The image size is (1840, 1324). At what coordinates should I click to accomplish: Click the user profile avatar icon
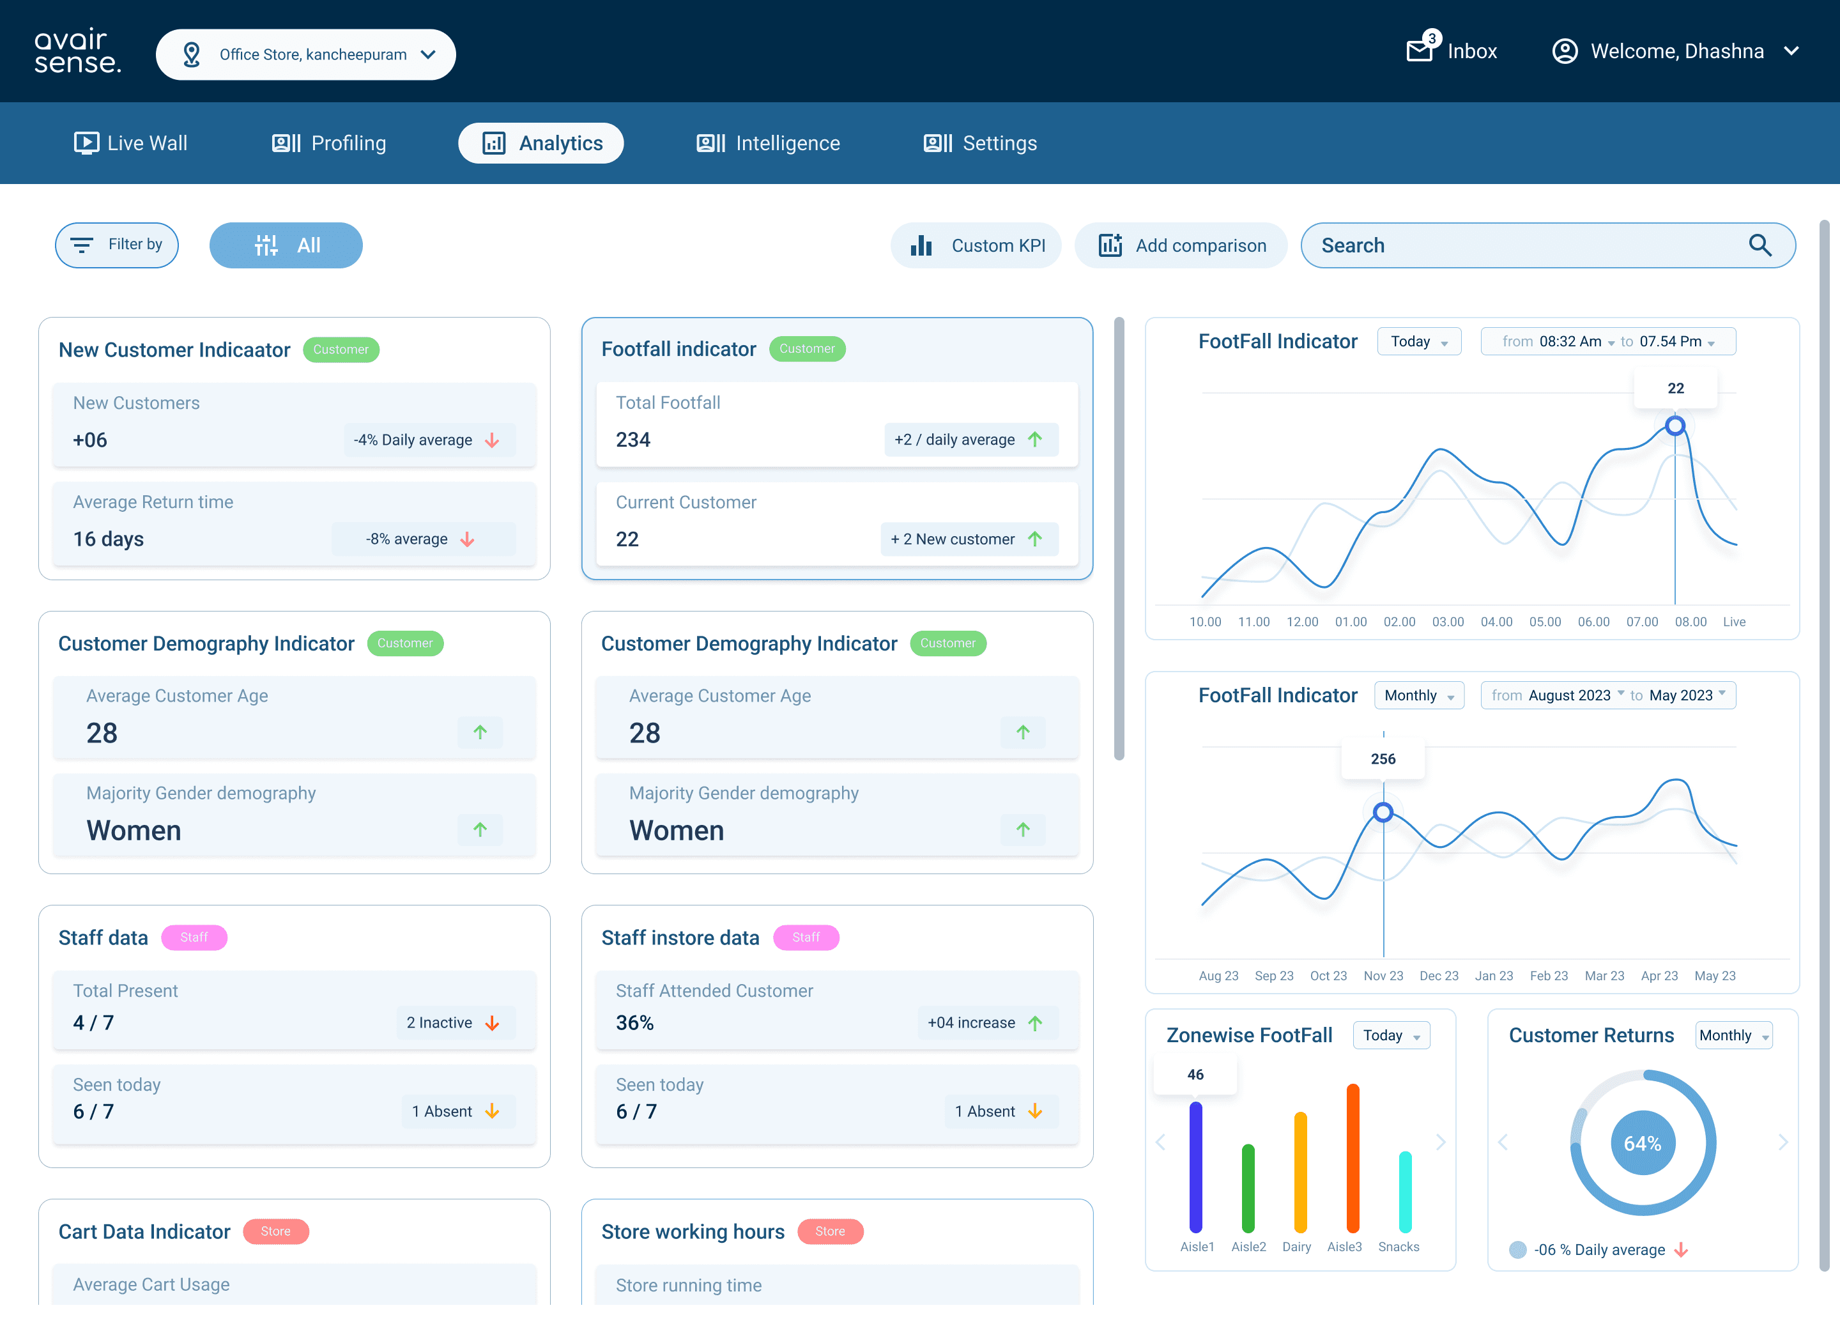[x=1564, y=51]
